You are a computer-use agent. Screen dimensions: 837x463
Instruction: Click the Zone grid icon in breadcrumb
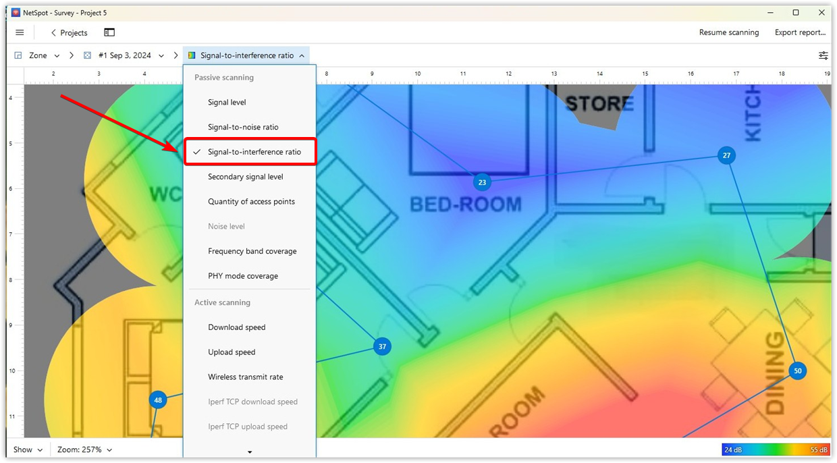(x=18, y=55)
